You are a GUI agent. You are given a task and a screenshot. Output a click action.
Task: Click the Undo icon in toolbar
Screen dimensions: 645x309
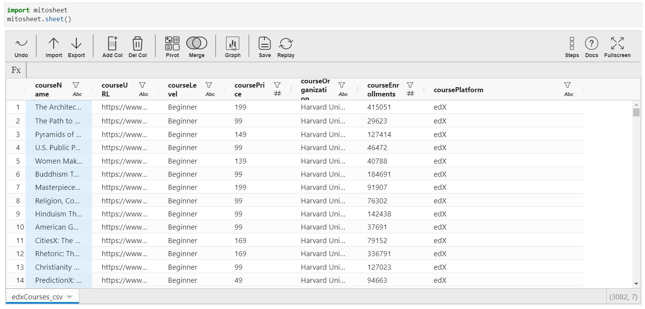coord(21,44)
